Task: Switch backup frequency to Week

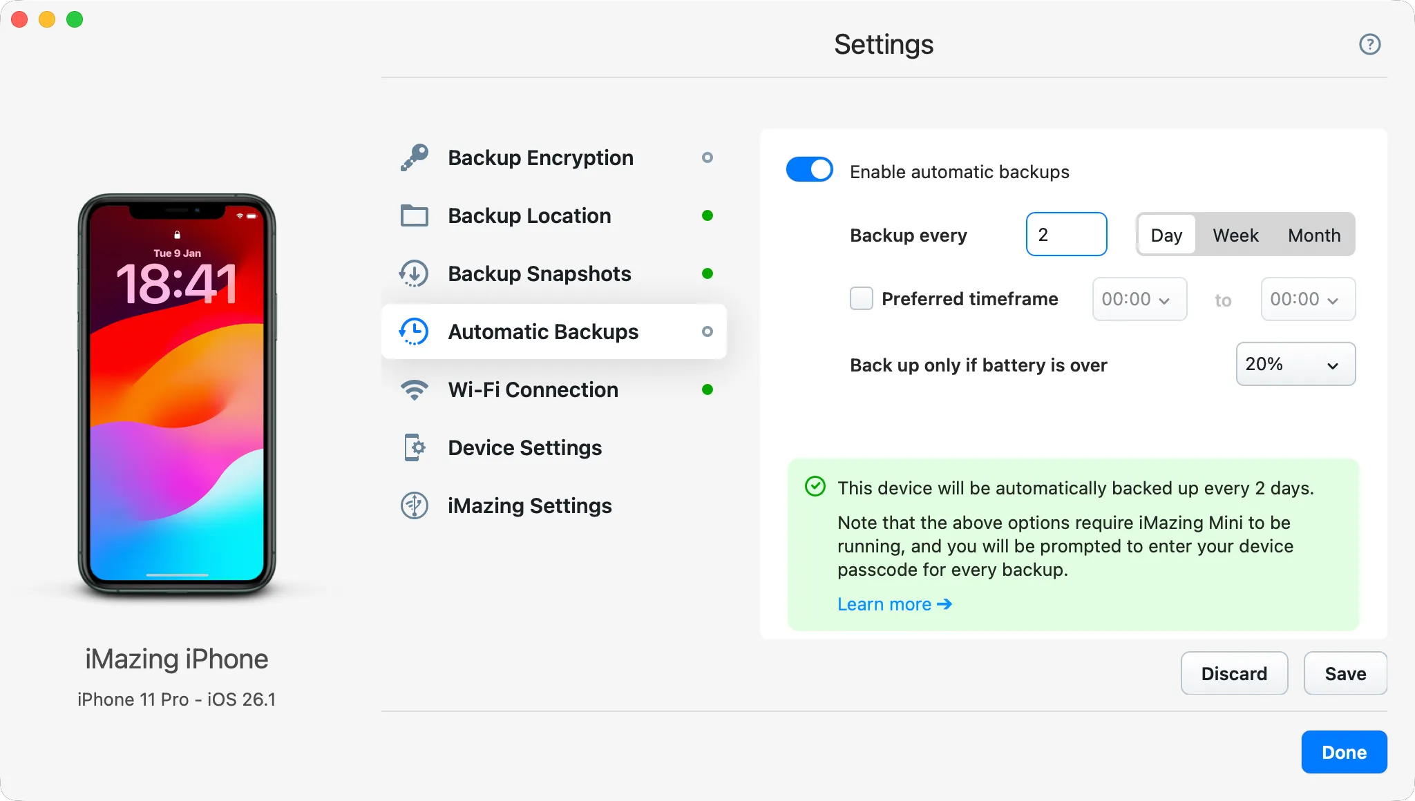Action: click(x=1235, y=235)
